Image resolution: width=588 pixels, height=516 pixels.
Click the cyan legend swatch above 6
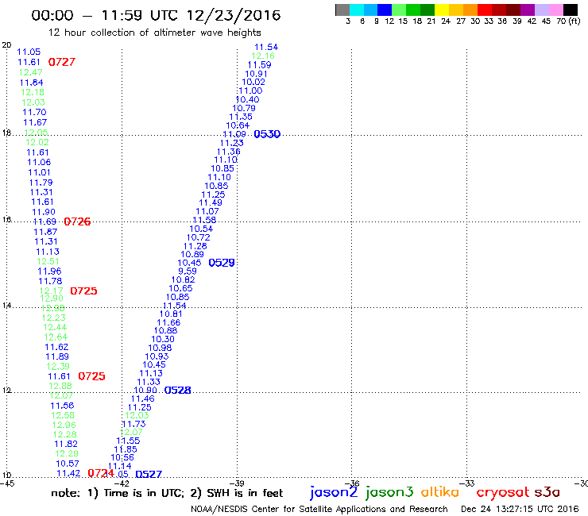click(x=357, y=10)
